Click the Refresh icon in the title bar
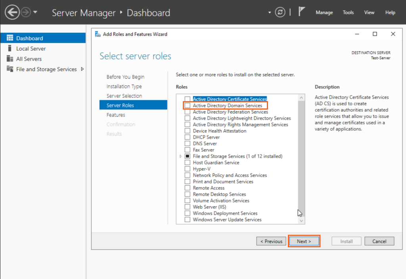Viewport: 406px width, 279px height. pyautogui.click(x=280, y=12)
